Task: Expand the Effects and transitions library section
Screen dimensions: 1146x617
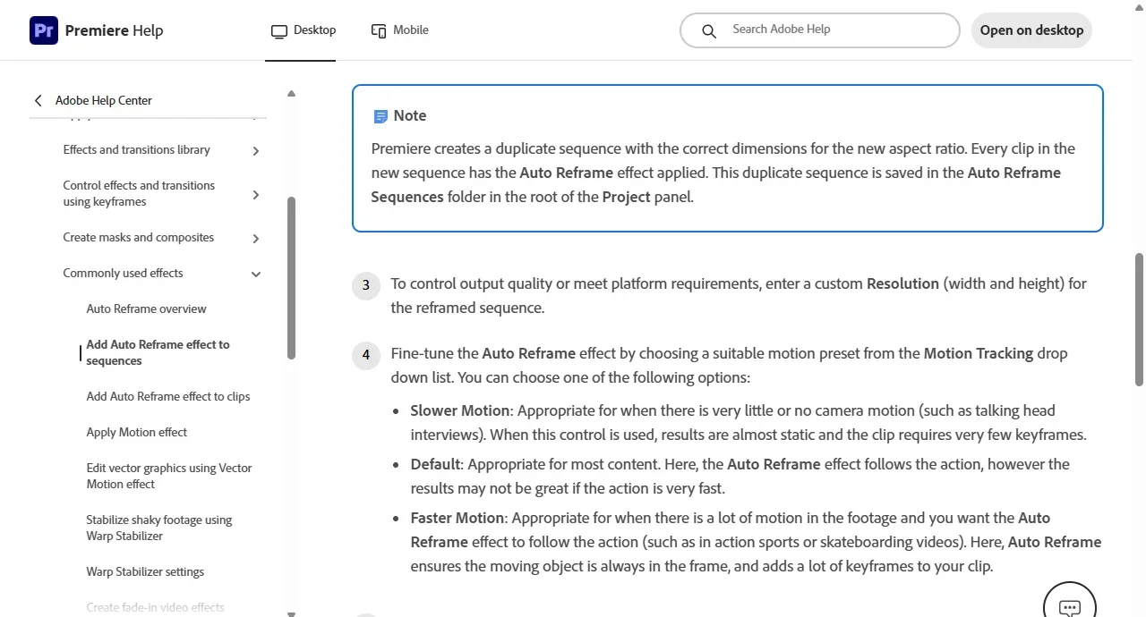Action: coord(256,151)
